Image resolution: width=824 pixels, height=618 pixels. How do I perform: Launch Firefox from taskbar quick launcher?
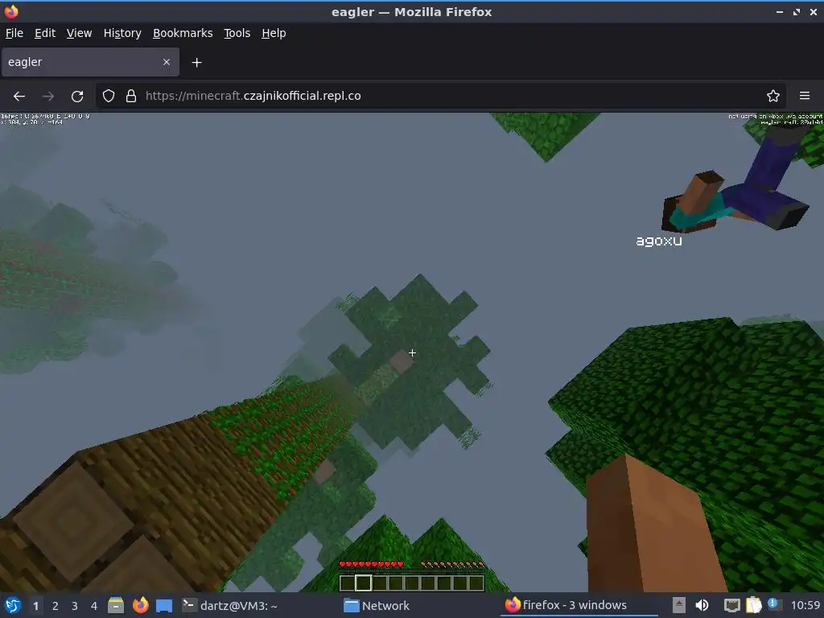click(x=140, y=605)
